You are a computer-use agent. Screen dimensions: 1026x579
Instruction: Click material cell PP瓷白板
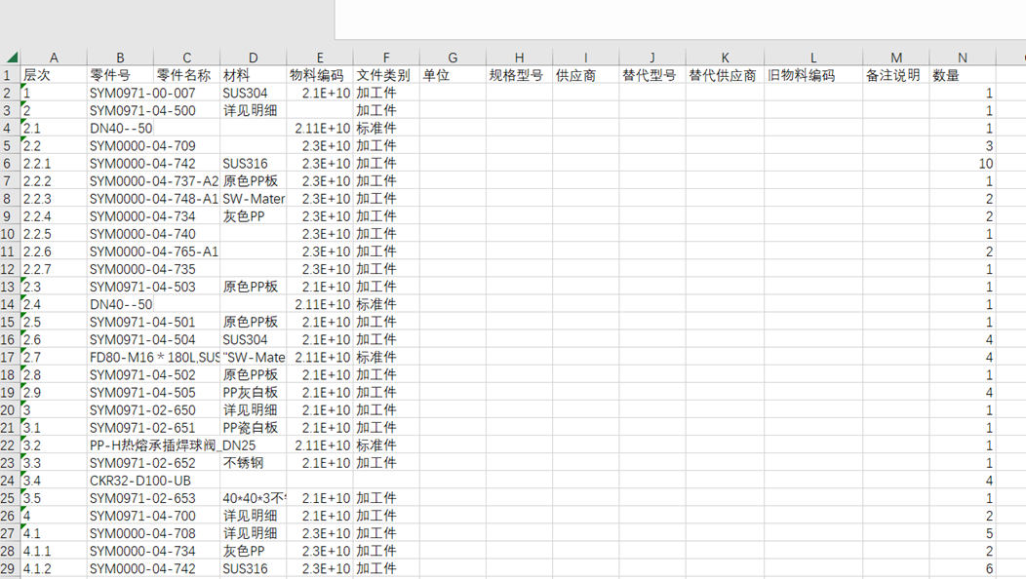point(254,428)
